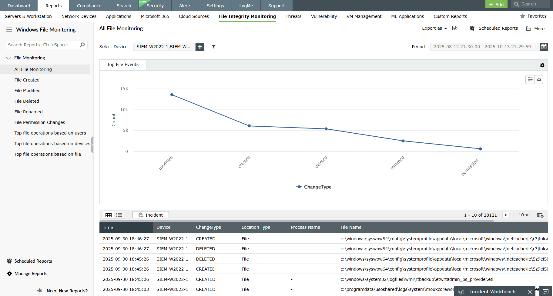
Task: Open the chart settings gear on Top File Events
Action: pyautogui.click(x=542, y=65)
